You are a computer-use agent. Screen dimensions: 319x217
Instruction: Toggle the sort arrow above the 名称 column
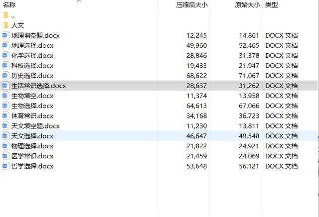(x=79, y=1)
